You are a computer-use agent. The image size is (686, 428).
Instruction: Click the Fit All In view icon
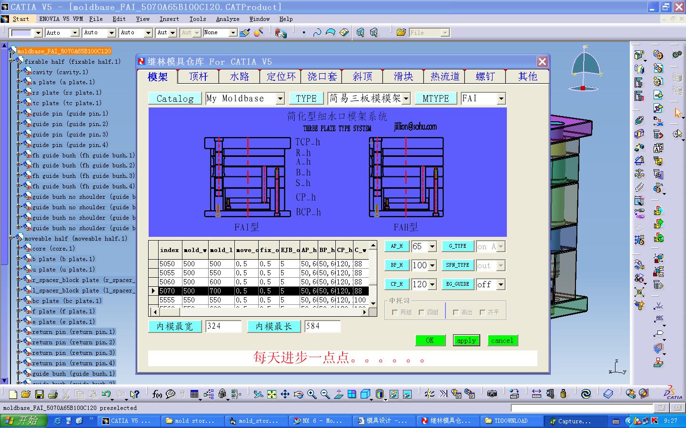pos(272,394)
